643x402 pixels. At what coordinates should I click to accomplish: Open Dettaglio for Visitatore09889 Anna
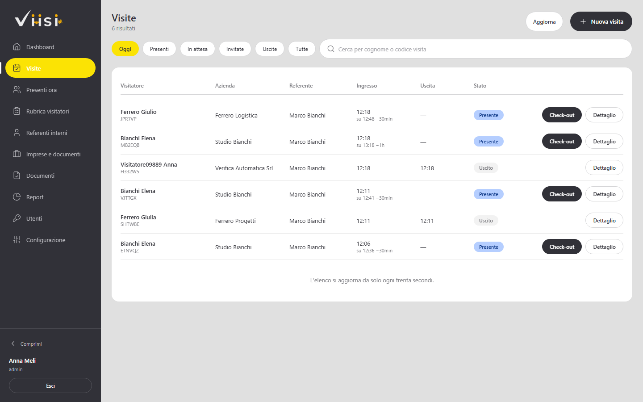click(x=604, y=167)
